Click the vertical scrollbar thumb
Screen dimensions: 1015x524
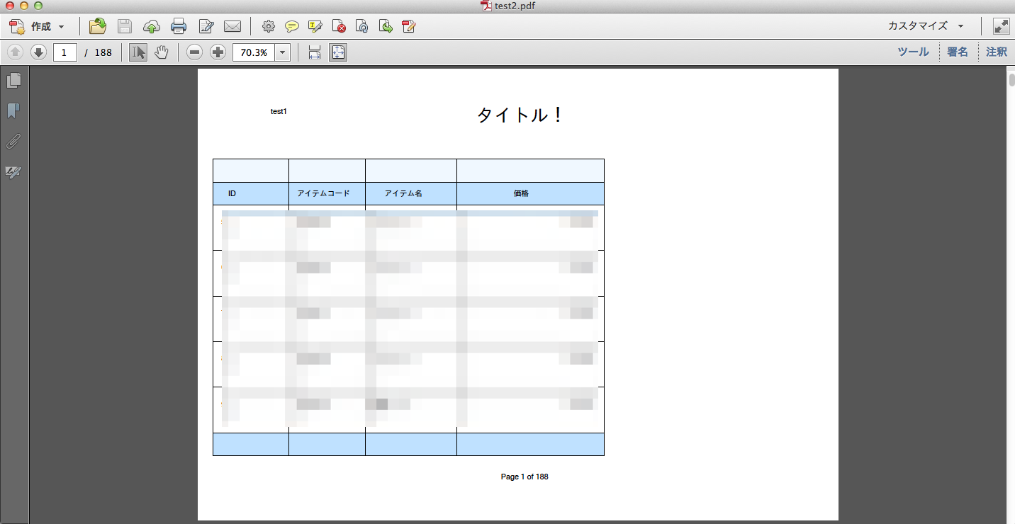(1011, 79)
